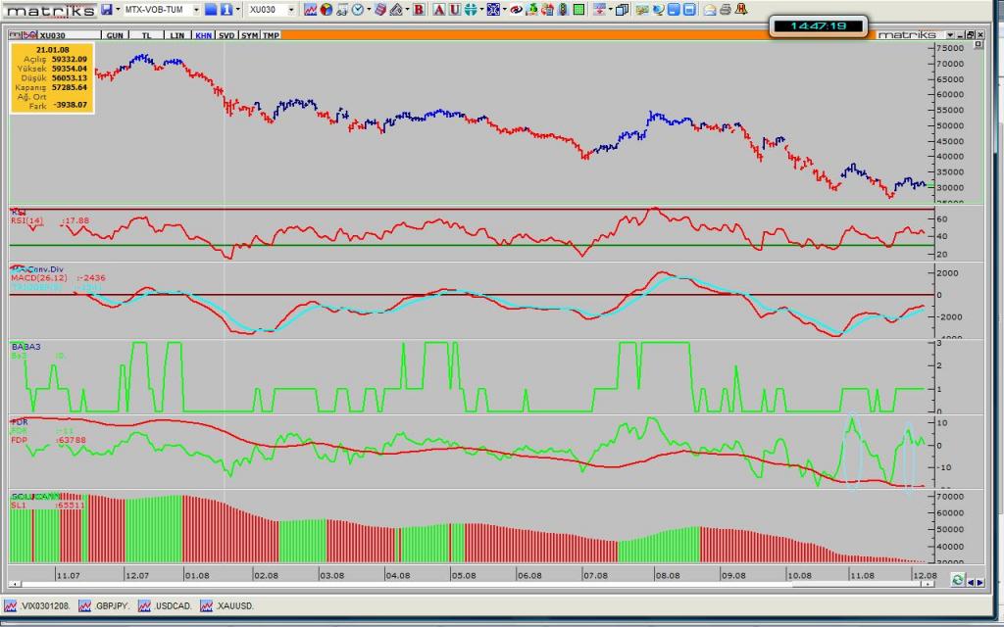Click the red bold B icon
This screenshot has width=1004, height=627.
click(419, 10)
